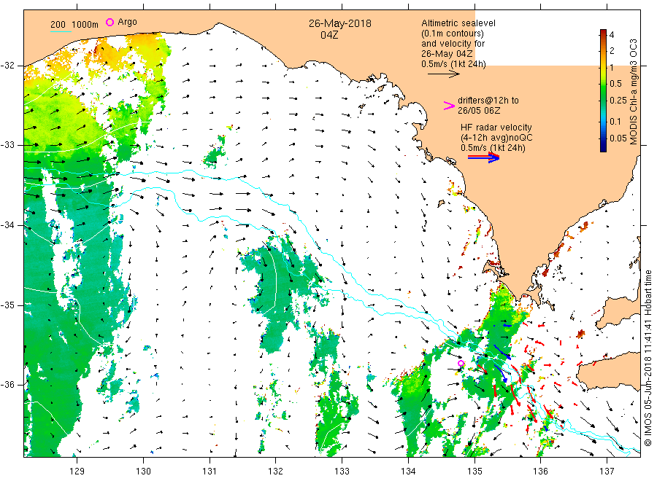This screenshot has height=481, width=657.
Task: Click the '-35' latitude axis label
Action: pyautogui.click(x=7, y=305)
